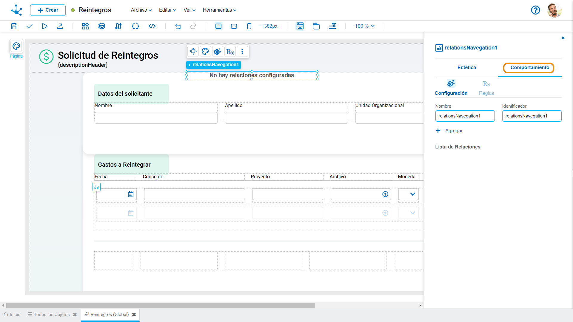This screenshot has height=322, width=573.
Task: Click the Nombre input in panel
Action: (465, 116)
